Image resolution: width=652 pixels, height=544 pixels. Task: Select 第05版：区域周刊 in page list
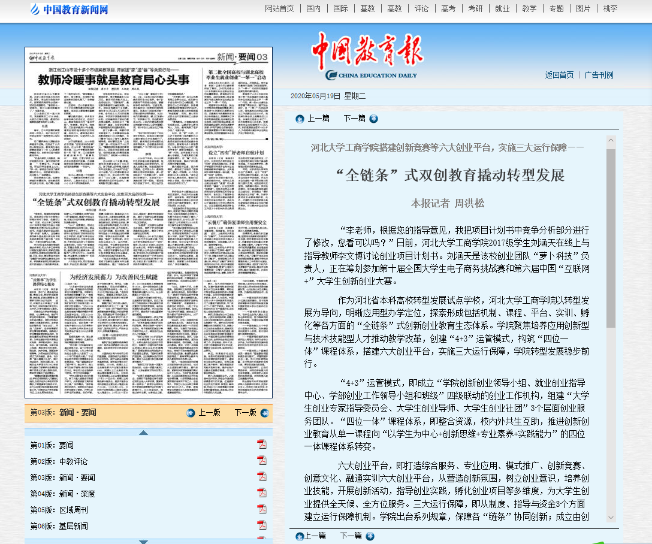tap(59, 510)
